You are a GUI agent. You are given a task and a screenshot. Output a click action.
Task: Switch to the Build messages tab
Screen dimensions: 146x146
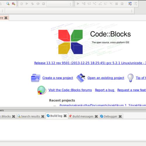(83, 116)
